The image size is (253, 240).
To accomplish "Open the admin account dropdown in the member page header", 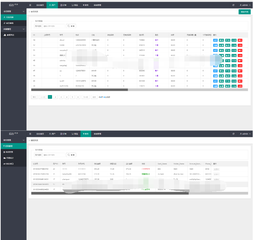I will click(245, 5).
